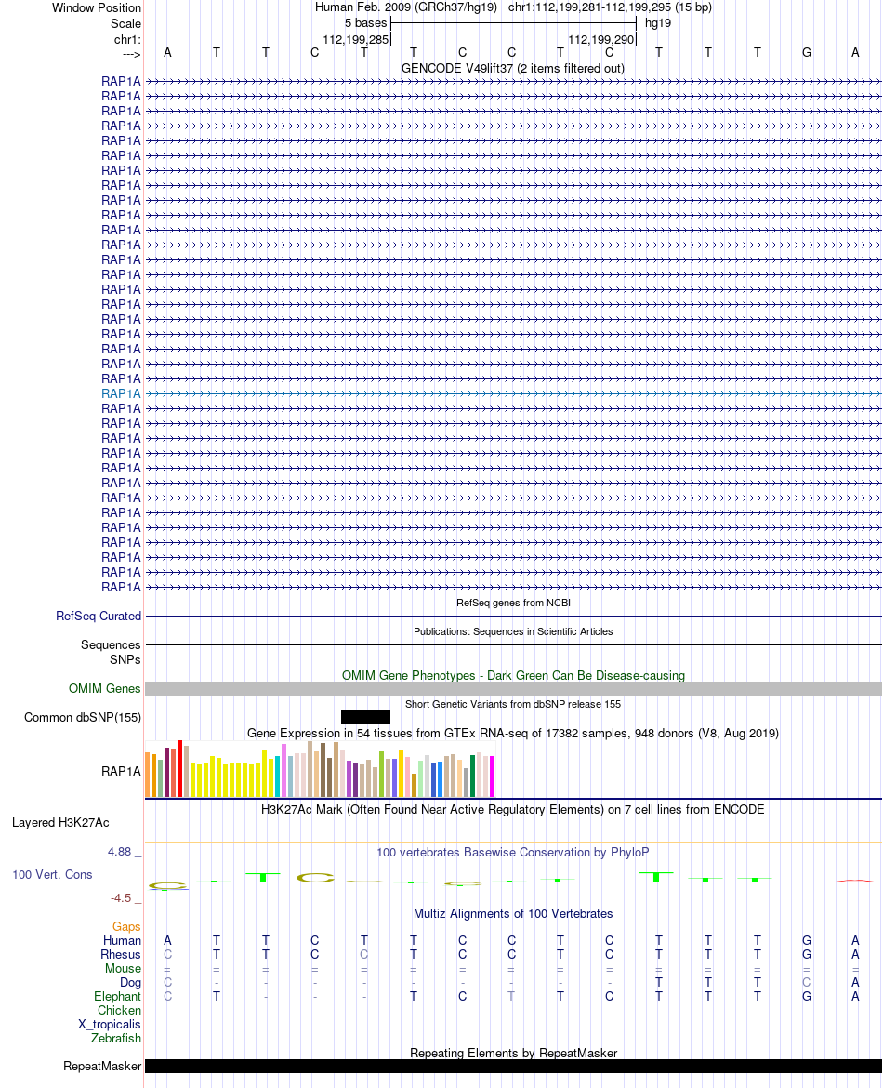This screenshot has width=883, height=1088.
Task: Click the GENCODE V49lift37 track title
Action: pyautogui.click(x=512, y=69)
